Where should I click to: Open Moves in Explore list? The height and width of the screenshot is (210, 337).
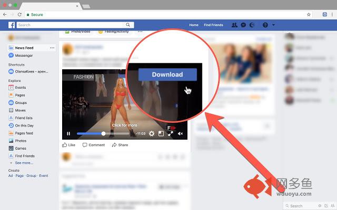(x=17, y=110)
